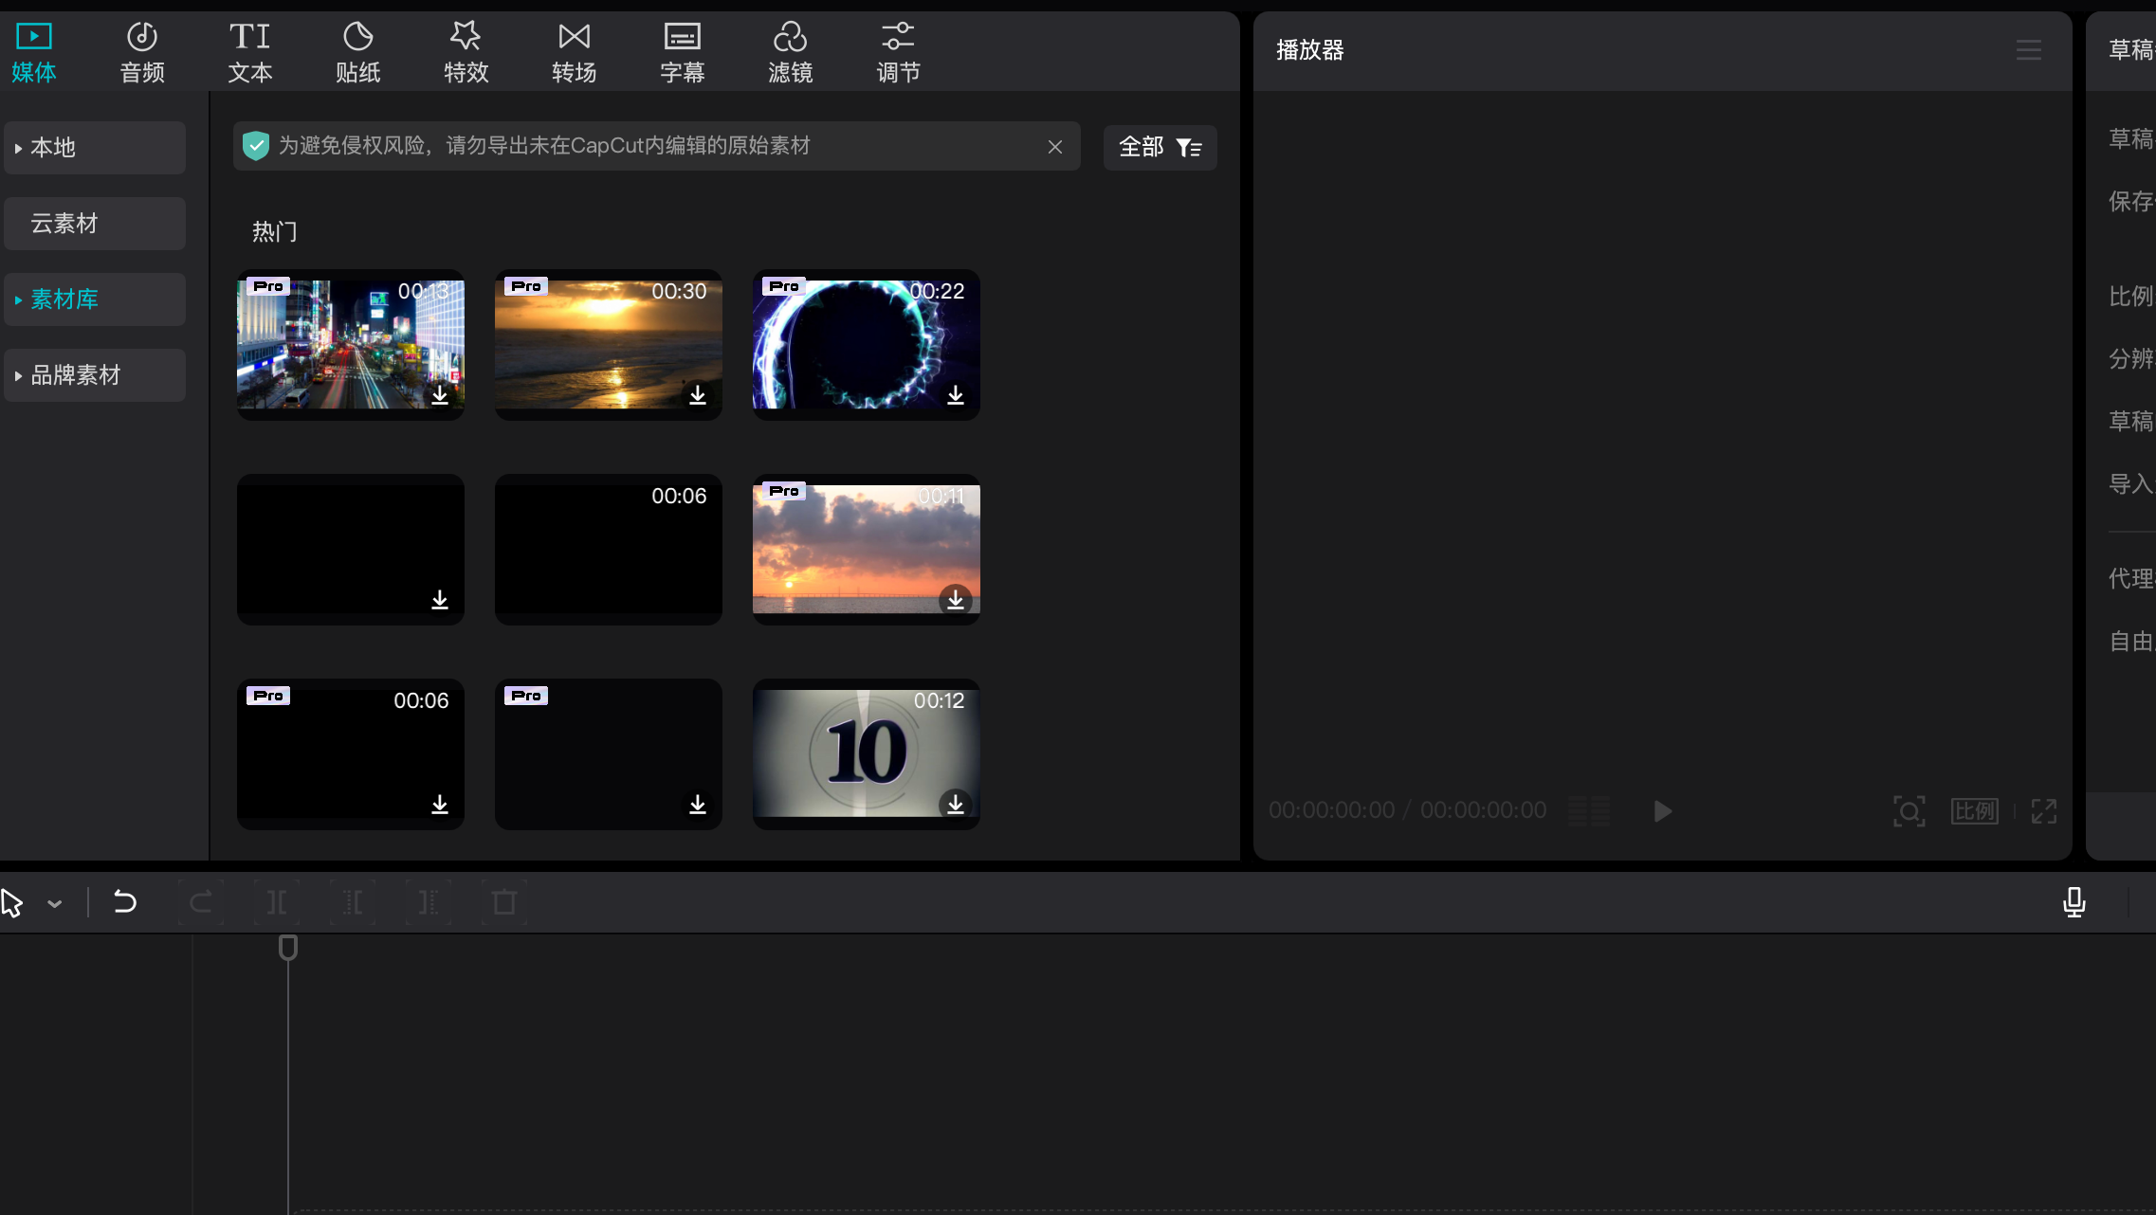Open the 特效 effects panel
The height and width of the screenshot is (1215, 2156).
[466, 52]
